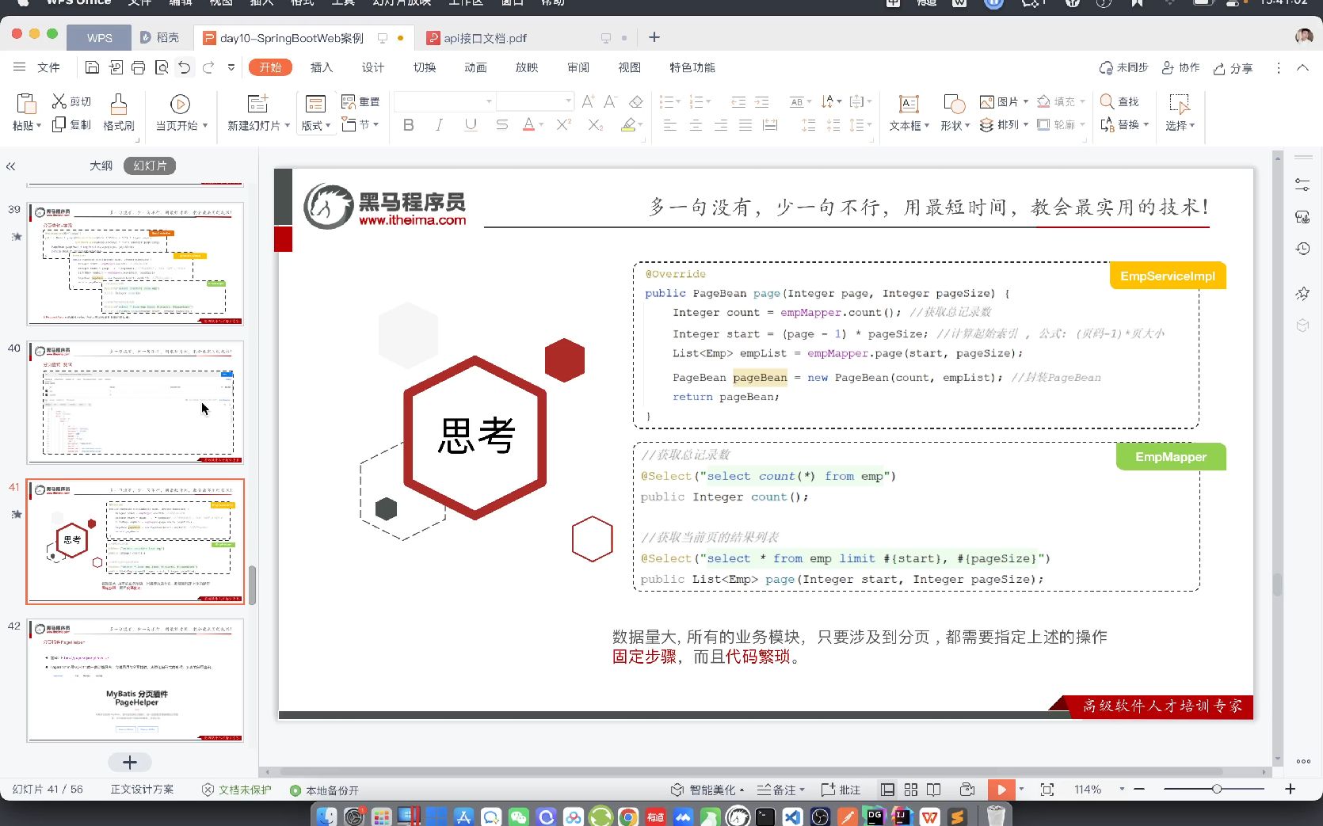1323x826 pixels.
Task: Click the Unsynced (未同步) button
Action: tap(1123, 68)
